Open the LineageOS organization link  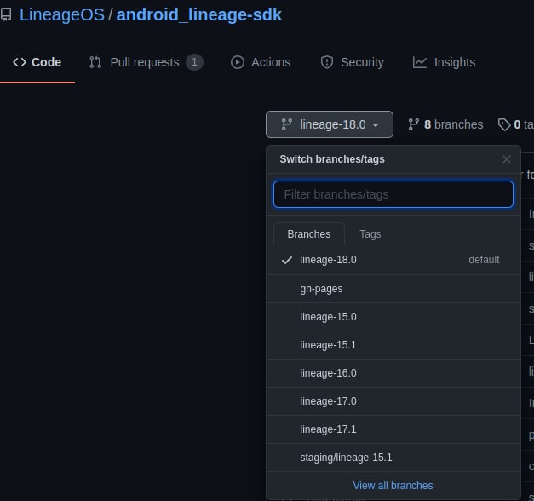coord(62,14)
